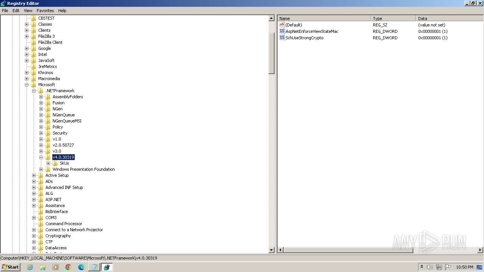Expand the SKUs subkey
Viewport: 484px width, 272px height.
(48, 163)
